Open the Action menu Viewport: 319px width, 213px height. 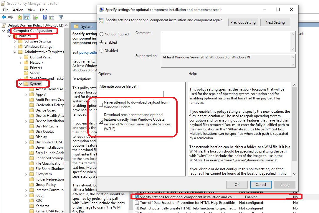coord(18,10)
